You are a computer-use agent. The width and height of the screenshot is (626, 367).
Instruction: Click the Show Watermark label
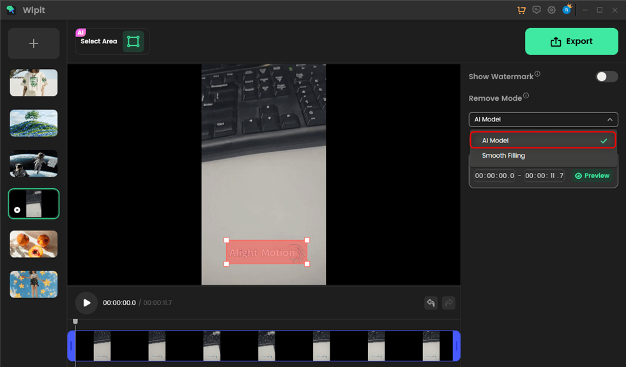pos(501,77)
